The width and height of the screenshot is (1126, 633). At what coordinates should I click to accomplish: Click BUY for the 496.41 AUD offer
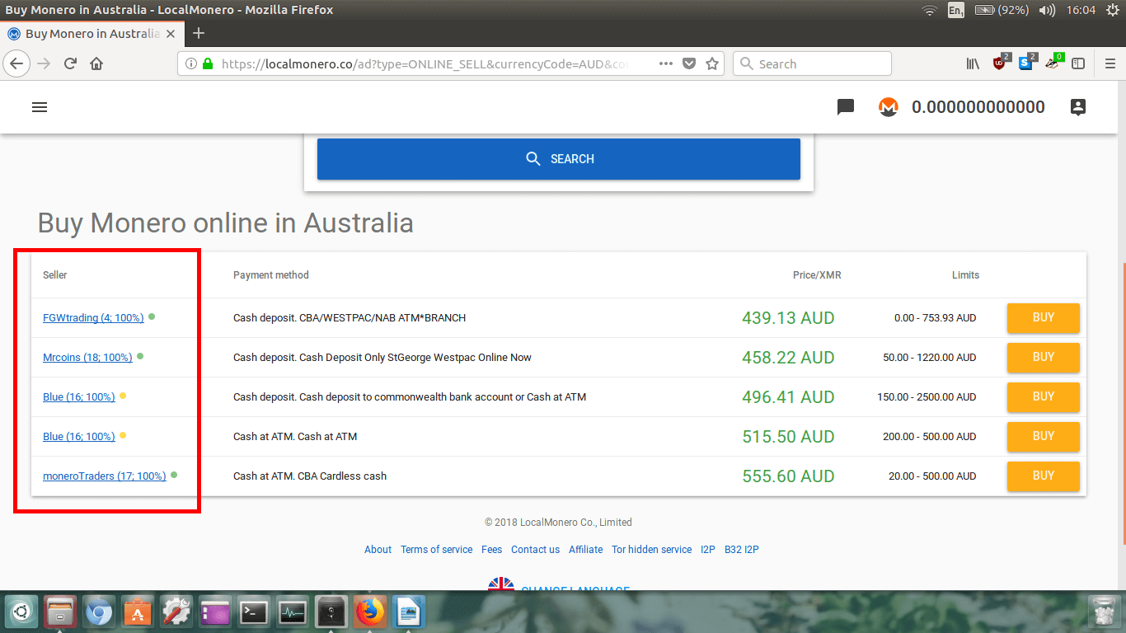[1044, 396]
